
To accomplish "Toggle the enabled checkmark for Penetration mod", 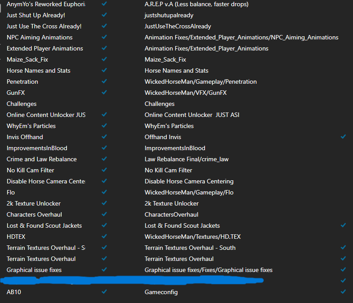I will [x=104, y=82].
